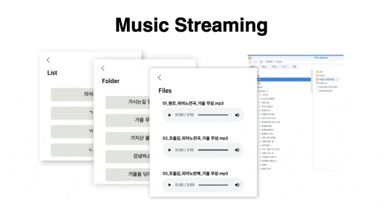Mute the first audio track's volume

[237, 115]
